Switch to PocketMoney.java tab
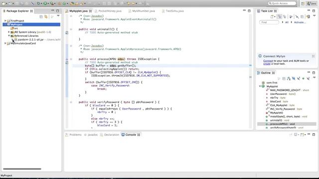The image size is (319, 179). [x=110, y=11]
